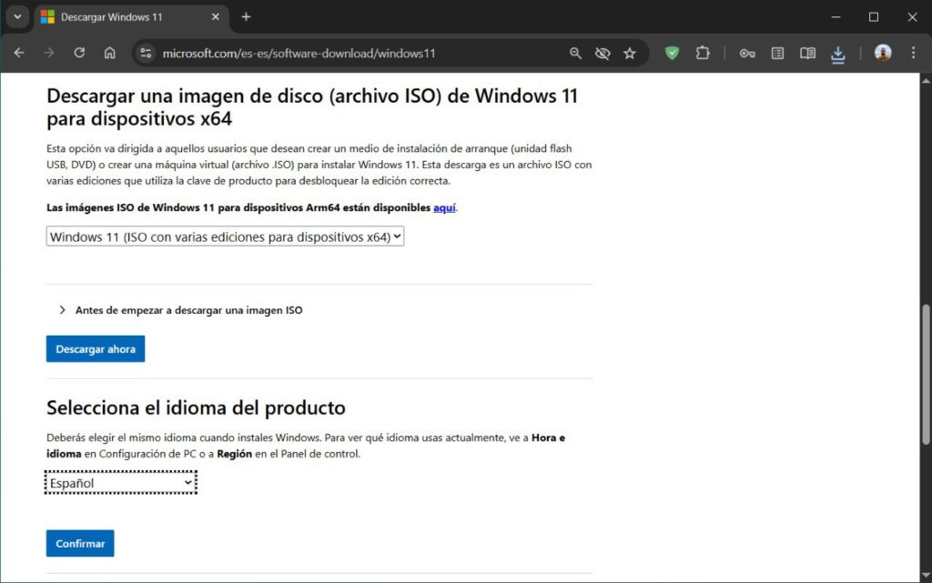Reload the current page
The height and width of the screenshot is (583, 932).
pyautogui.click(x=79, y=53)
